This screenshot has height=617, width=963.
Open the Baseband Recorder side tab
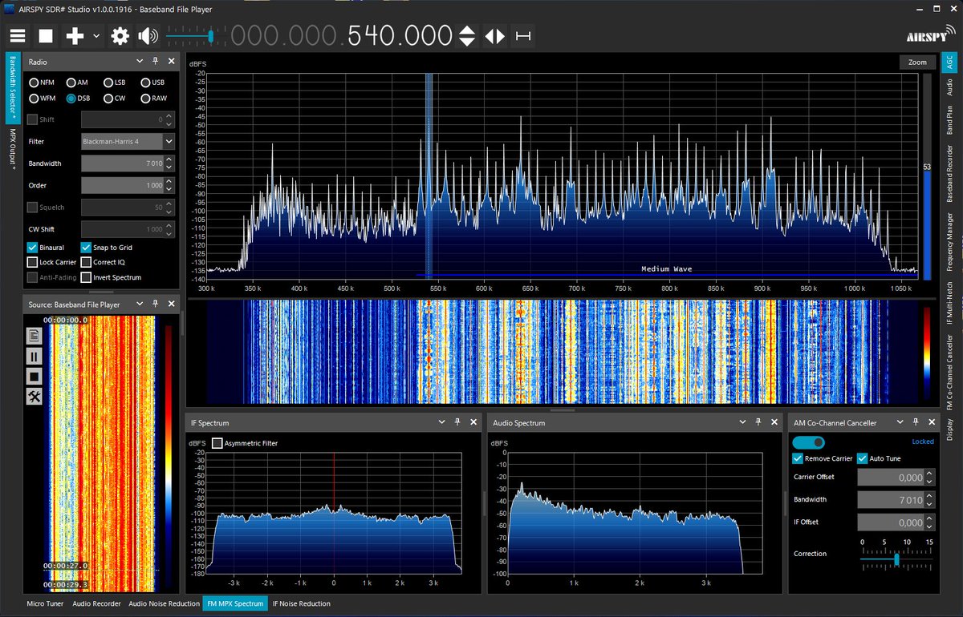coord(949,175)
